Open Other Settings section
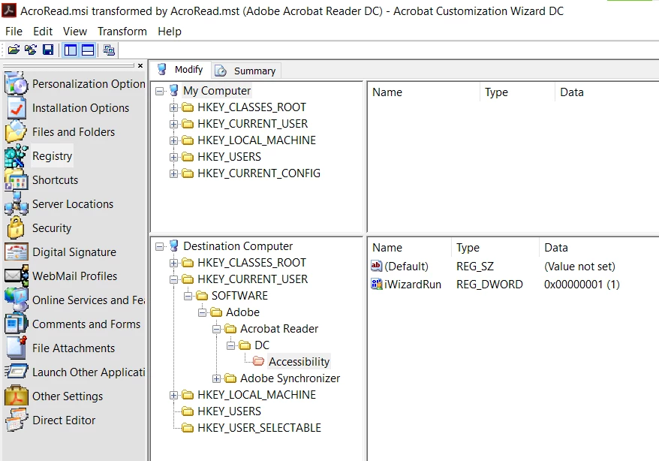 [54, 396]
